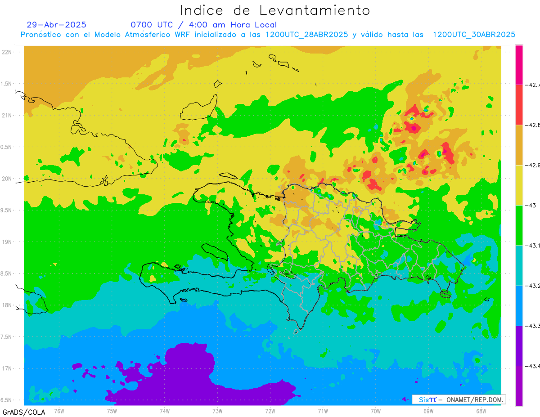Click the '73W' longitude label
Viewport: 540px width, 417px height.
tap(217, 411)
